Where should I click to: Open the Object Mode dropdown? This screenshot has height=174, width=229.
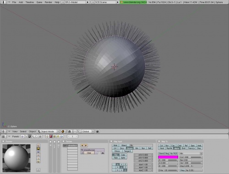pos(49,131)
